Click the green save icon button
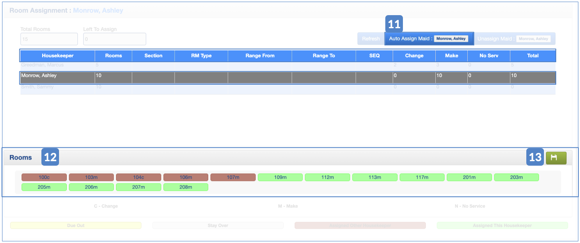This screenshot has height=243, width=580. click(556, 158)
